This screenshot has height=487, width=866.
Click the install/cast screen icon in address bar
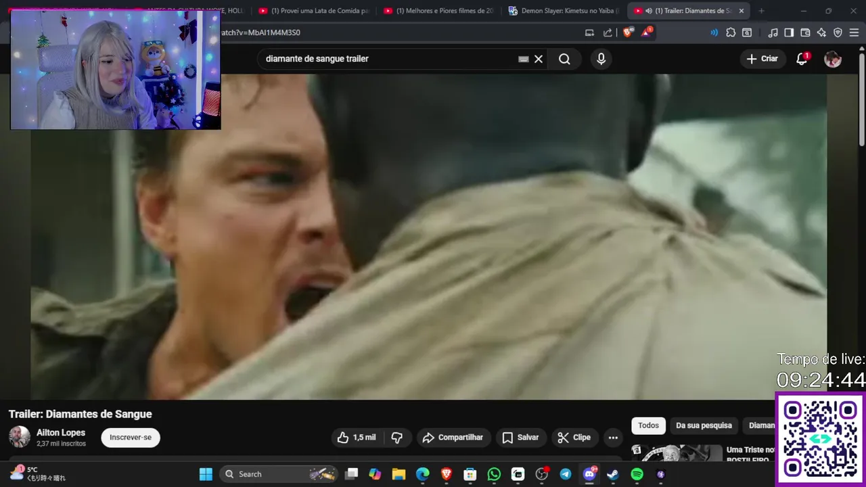(589, 32)
